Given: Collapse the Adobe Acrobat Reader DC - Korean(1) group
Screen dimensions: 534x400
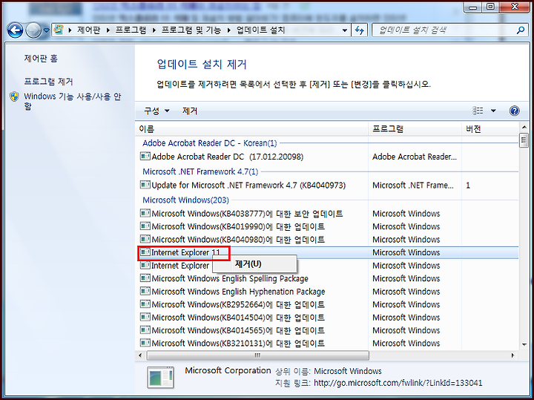Looking at the screenshot, I should coord(209,143).
